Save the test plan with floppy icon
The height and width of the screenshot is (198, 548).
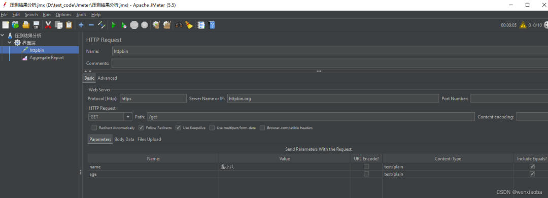36,25
